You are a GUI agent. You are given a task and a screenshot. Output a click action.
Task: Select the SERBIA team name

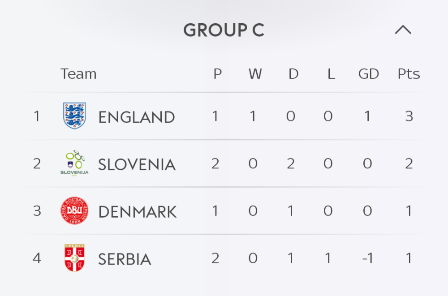[x=125, y=259]
